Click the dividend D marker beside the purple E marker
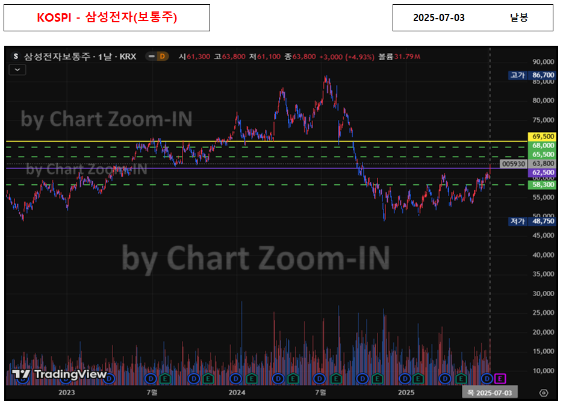Viewport: 563px width, 404px height. pos(487,379)
